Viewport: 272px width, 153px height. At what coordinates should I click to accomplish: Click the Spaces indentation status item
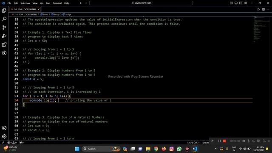tap(206, 143)
